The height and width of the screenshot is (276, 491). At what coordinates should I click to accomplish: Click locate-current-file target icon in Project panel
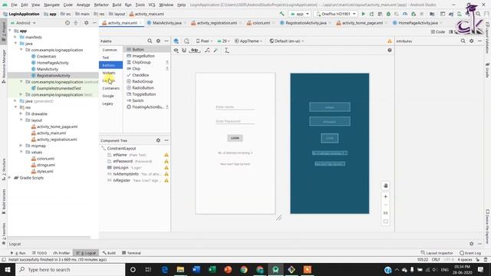pyautogui.click(x=68, y=23)
